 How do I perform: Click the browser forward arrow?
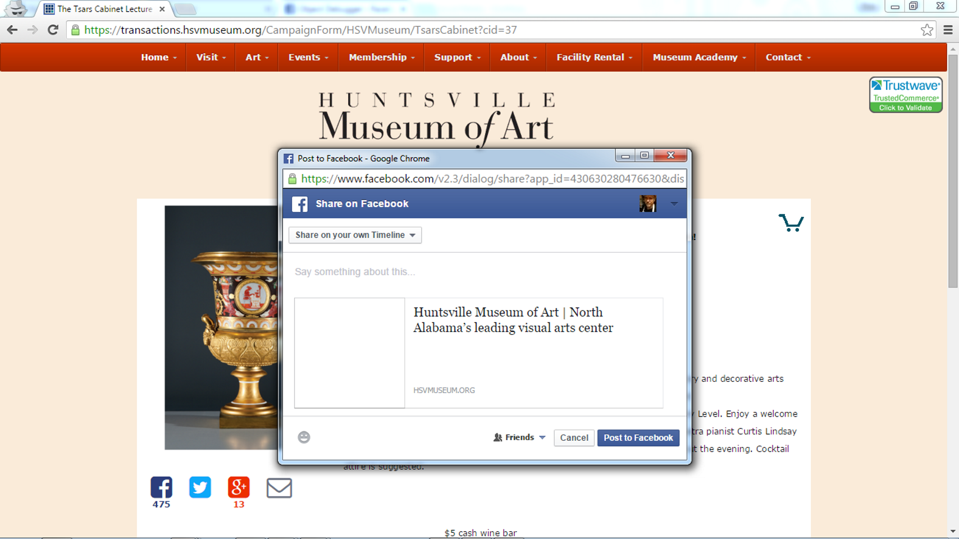(33, 30)
